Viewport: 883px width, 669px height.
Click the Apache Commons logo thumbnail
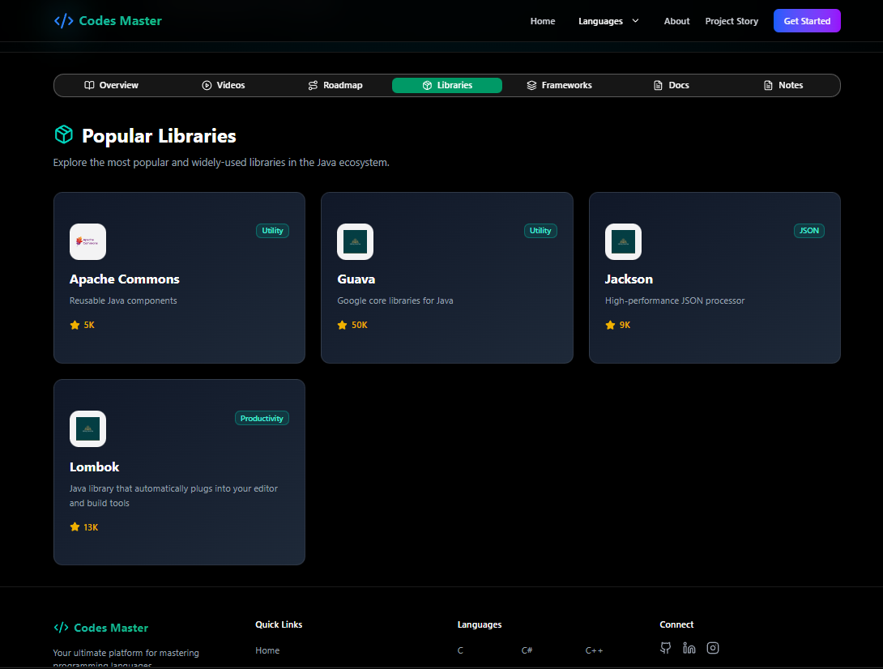click(x=87, y=241)
